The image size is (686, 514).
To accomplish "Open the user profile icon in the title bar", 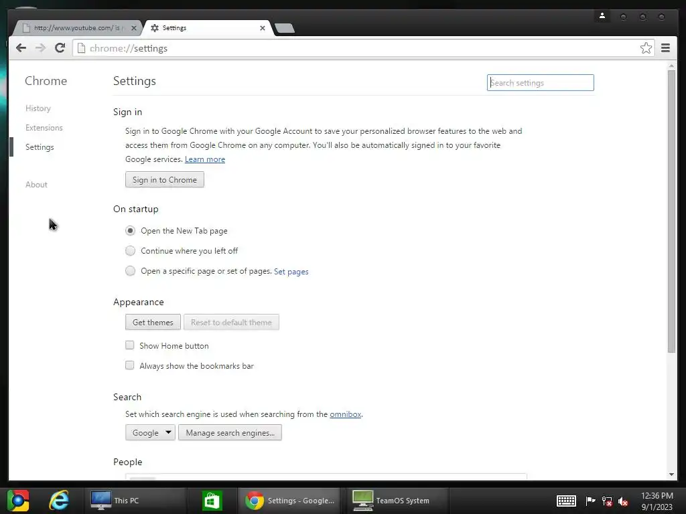I will click(602, 17).
